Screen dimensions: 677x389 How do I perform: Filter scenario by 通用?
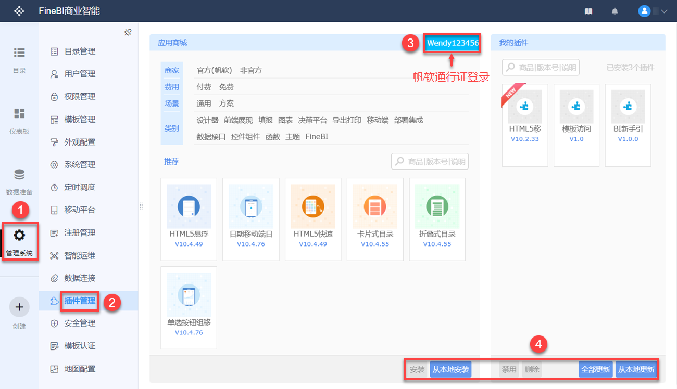pos(204,103)
